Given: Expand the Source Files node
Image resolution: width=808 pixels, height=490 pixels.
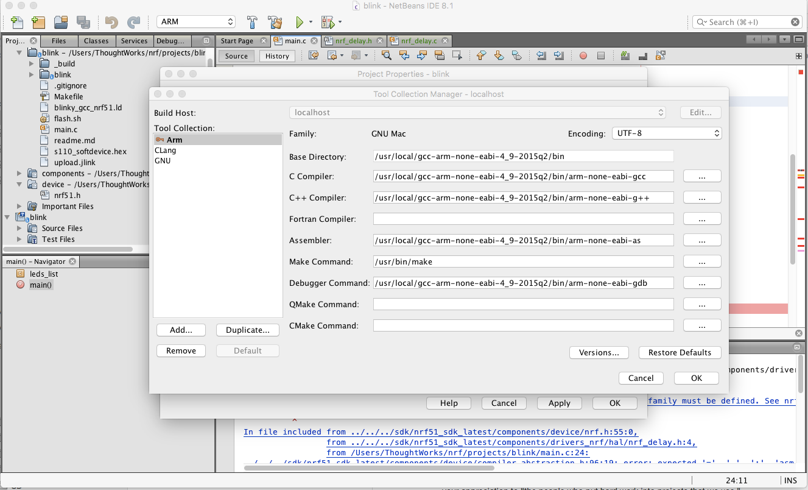Looking at the screenshot, I should click(x=19, y=228).
